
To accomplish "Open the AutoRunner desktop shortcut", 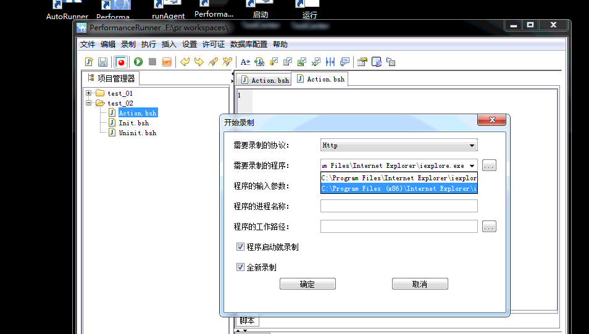I will [x=67, y=9].
